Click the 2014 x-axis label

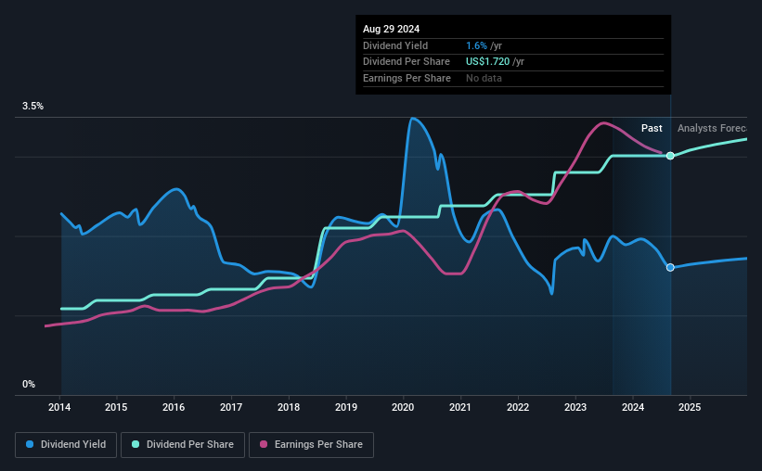59,407
